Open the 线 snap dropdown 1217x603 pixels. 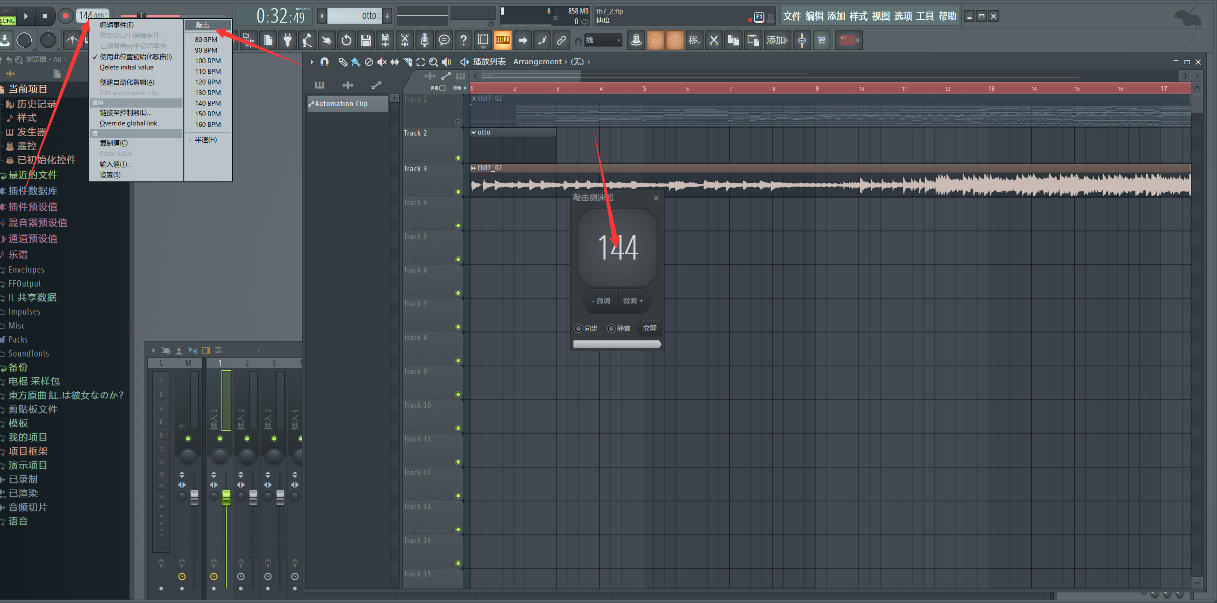(x=603, y=41)
